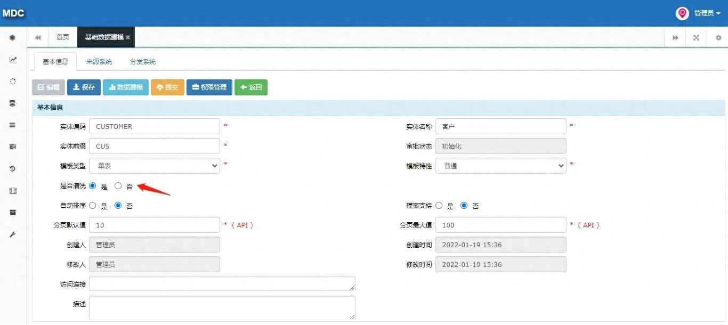Viewport: 728px width, 325px height.
Task: Close the 基础数据建模 tab
Action: [128, 37]
